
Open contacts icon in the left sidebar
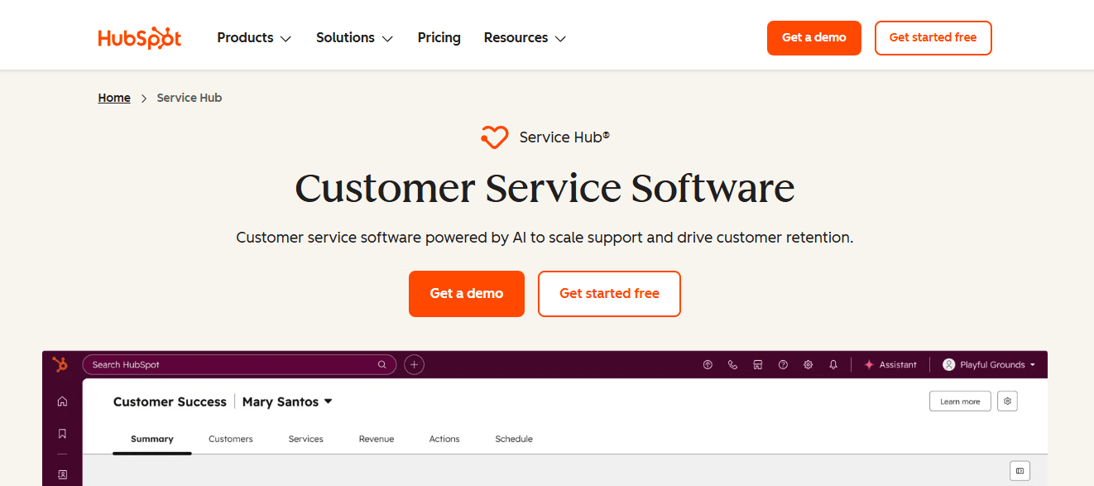coord(62,474)
